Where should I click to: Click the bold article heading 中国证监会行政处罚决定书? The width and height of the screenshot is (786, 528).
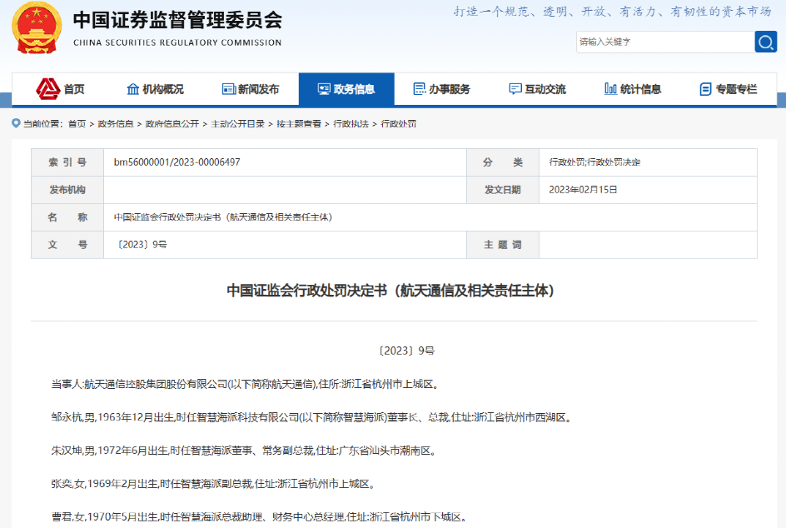[391, 291]
